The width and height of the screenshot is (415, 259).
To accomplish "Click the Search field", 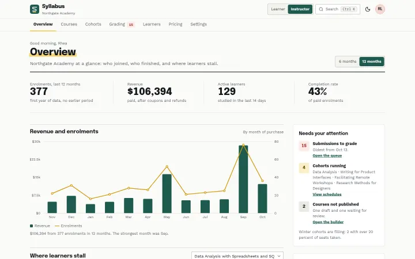I will 337,9.
